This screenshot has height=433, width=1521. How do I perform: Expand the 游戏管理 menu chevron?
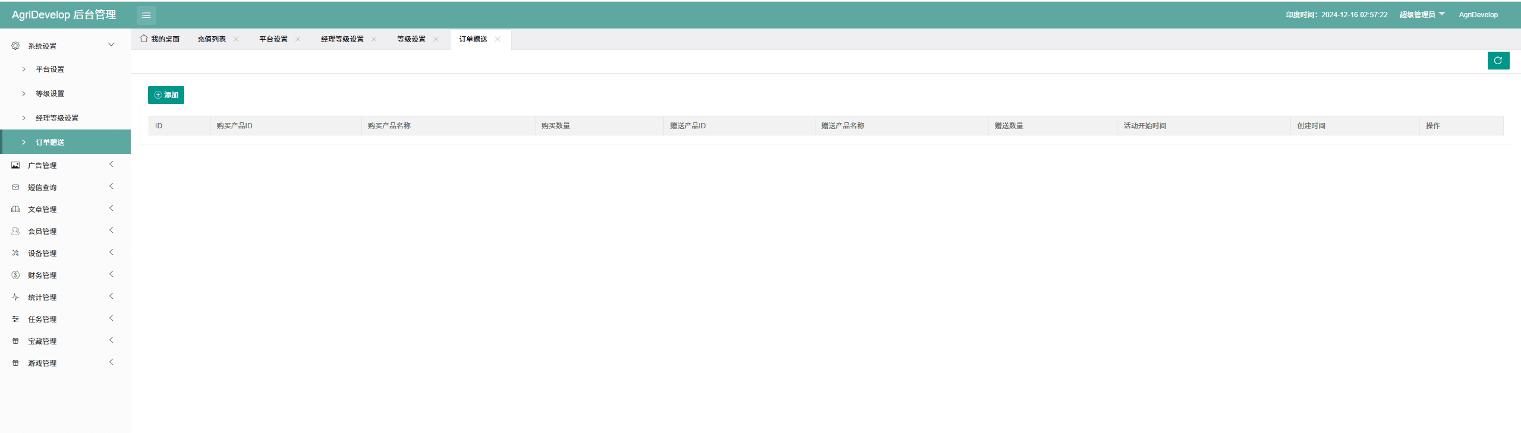tap(111, 362)
